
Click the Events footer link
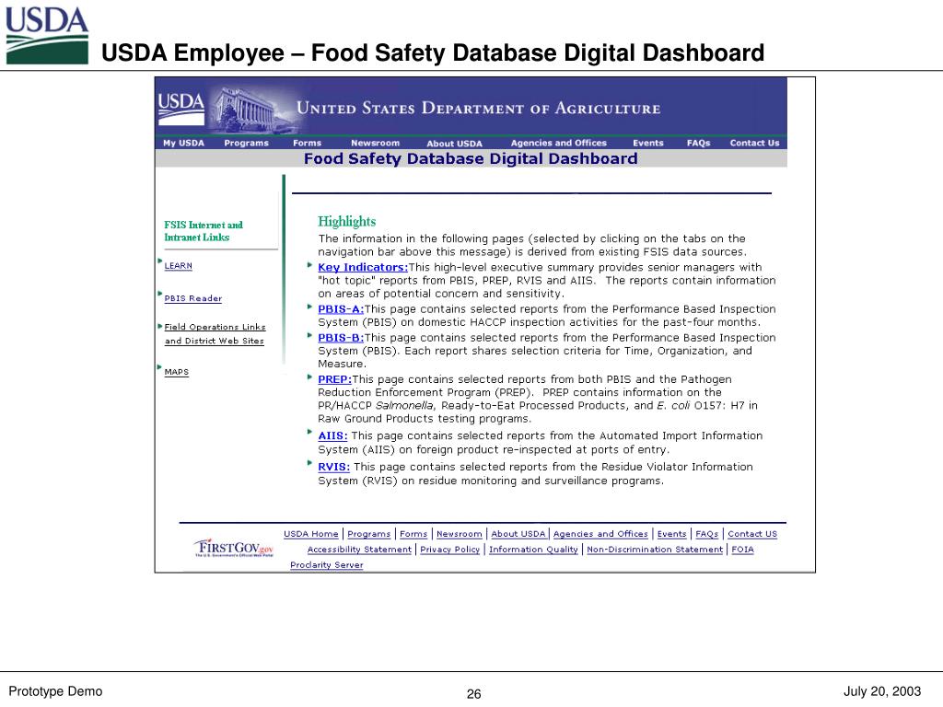(671, 534)
